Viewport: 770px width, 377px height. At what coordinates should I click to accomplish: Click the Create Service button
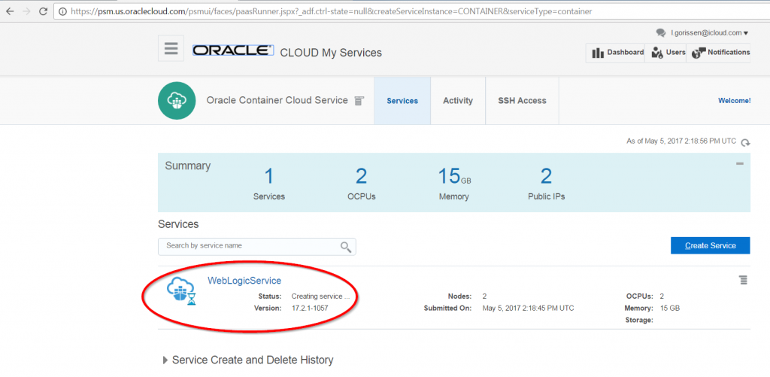710,245
